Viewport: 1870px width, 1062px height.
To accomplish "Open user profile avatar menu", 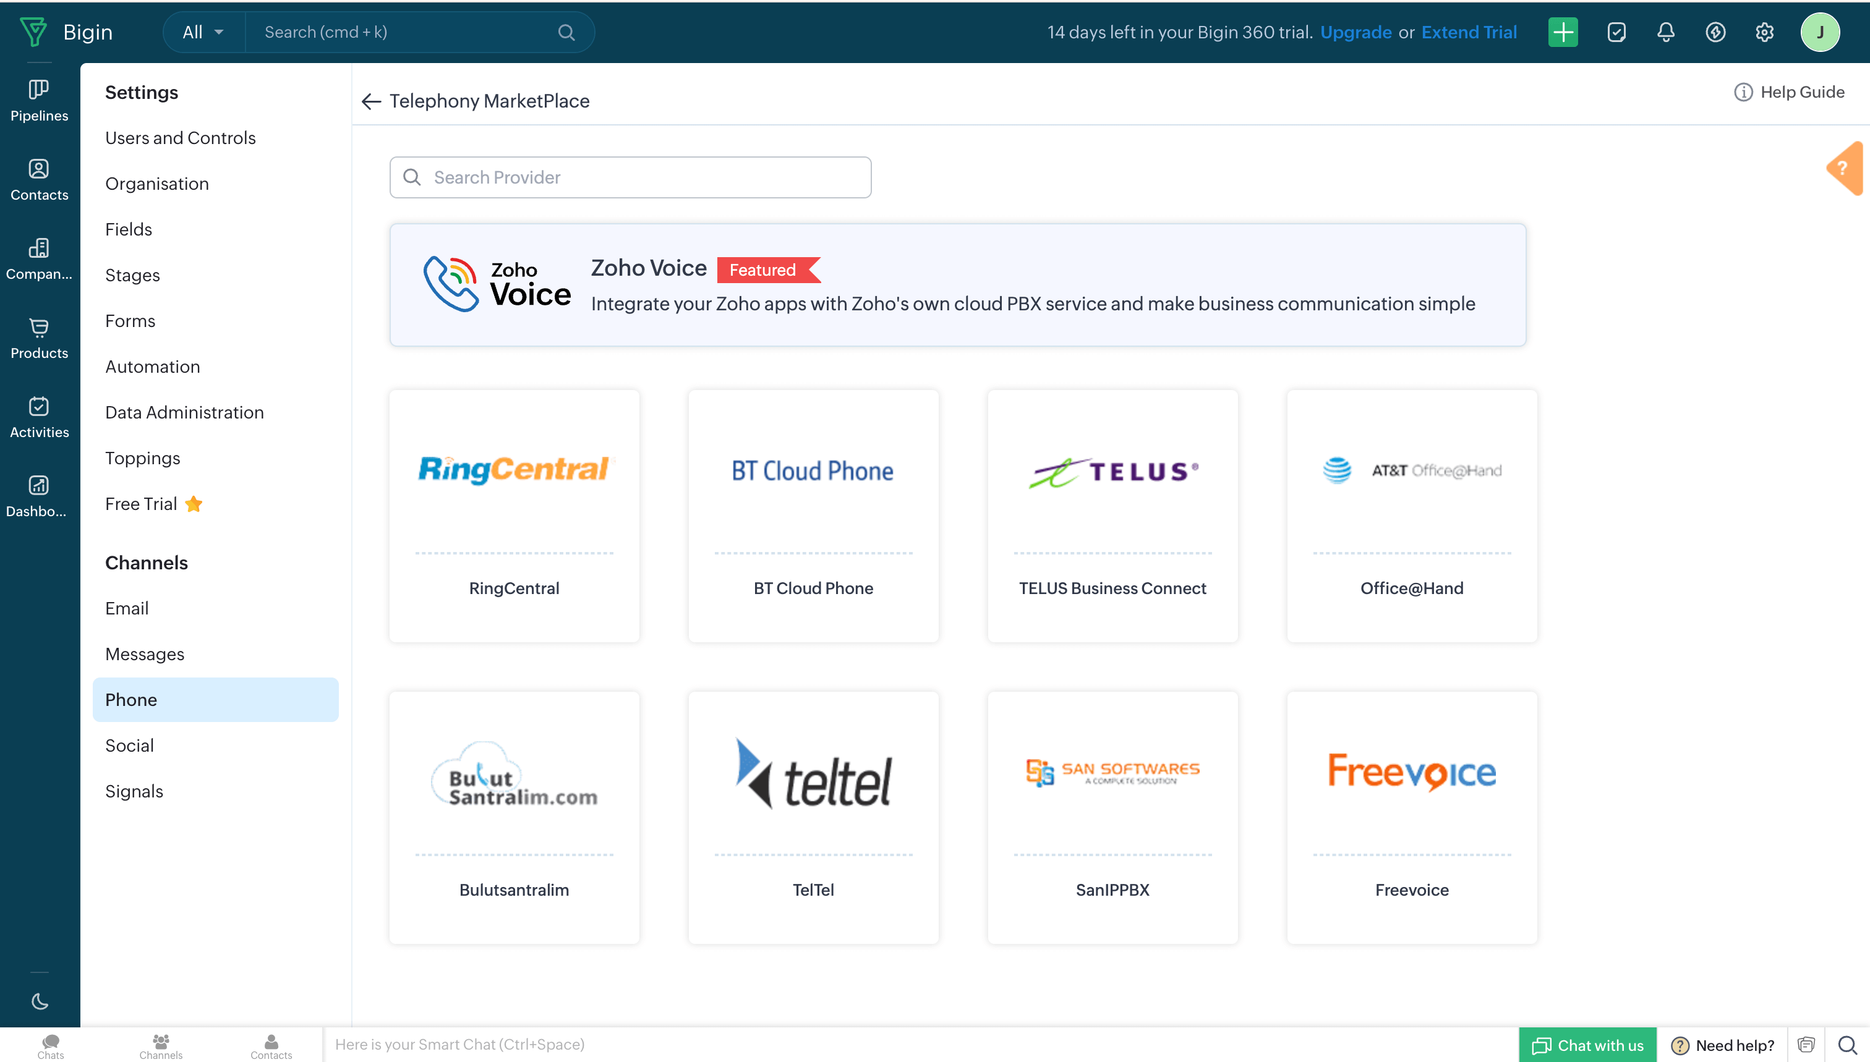I will click(1819, 32).
